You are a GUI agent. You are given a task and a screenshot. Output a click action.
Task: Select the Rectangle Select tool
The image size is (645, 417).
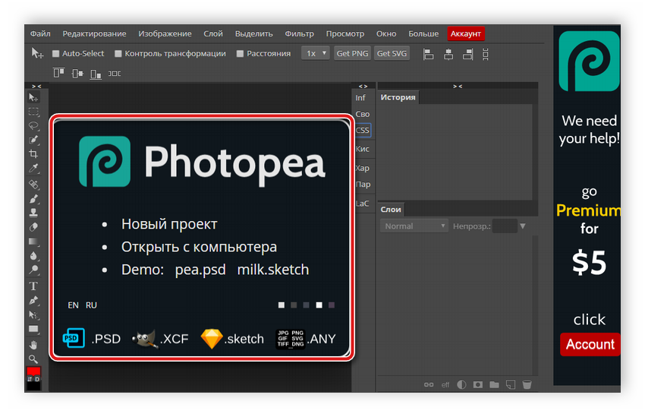coord(33,112)
